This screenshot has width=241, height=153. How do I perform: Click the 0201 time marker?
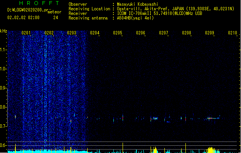pos(26,33)
